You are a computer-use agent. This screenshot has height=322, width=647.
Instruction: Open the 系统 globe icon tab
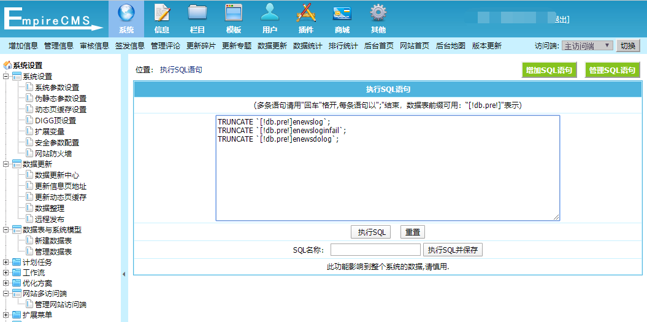coord(126,19)
